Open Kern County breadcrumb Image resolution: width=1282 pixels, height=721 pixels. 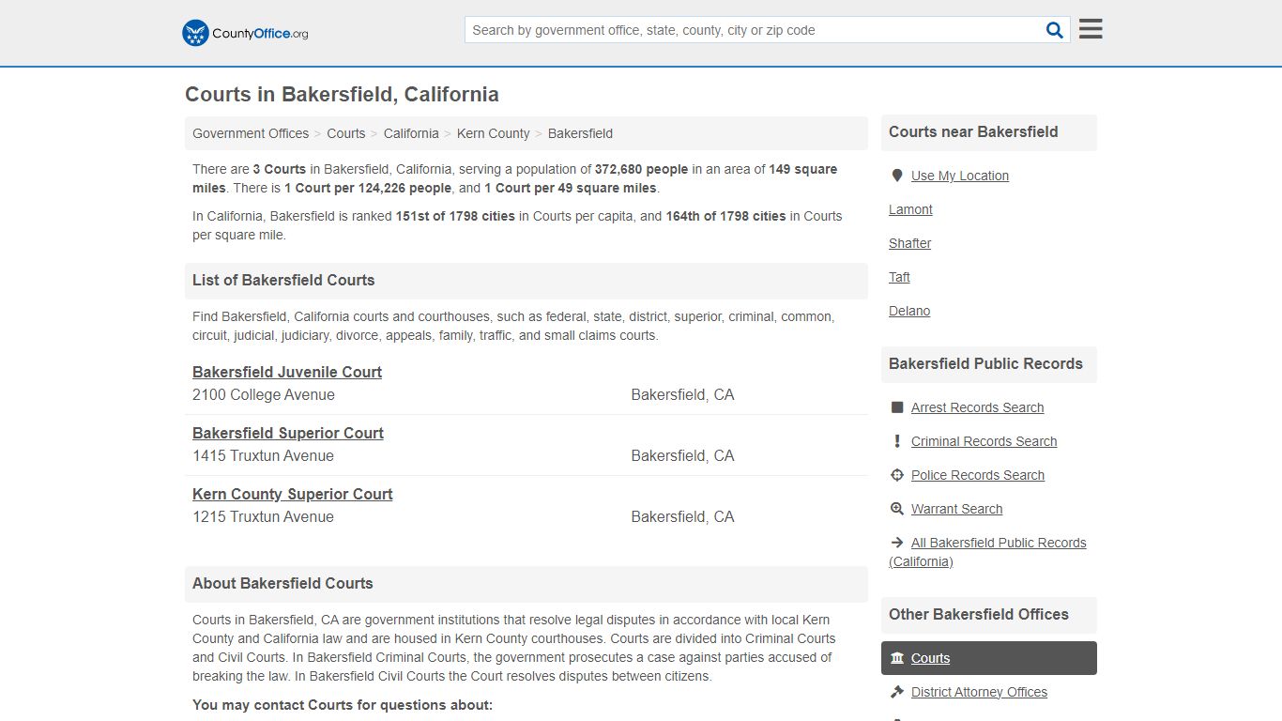pyautogui.click(x=494, y=133)
